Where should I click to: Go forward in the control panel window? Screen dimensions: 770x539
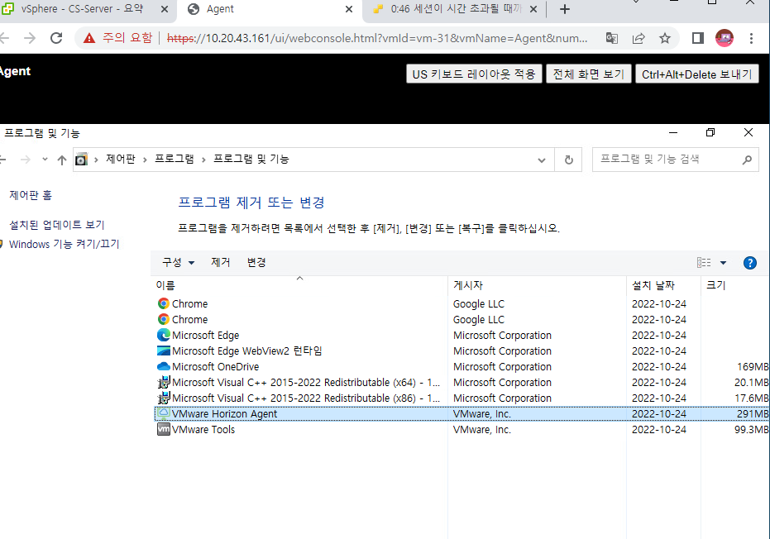coord(26,160)
